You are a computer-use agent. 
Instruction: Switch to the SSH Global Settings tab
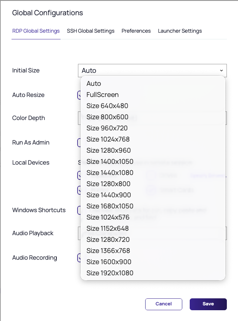[91, 31]
